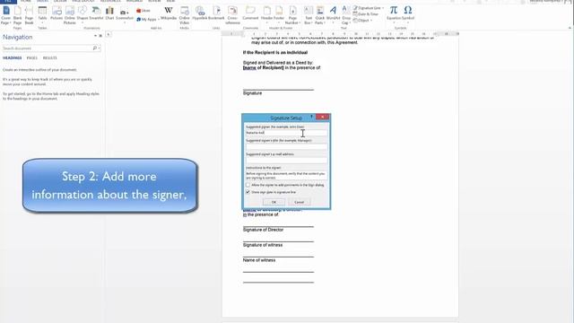The height and width of the screenshot is (323, 574).
Task: Click the Screenshot tool icon
Action: (x=125, y=14)
